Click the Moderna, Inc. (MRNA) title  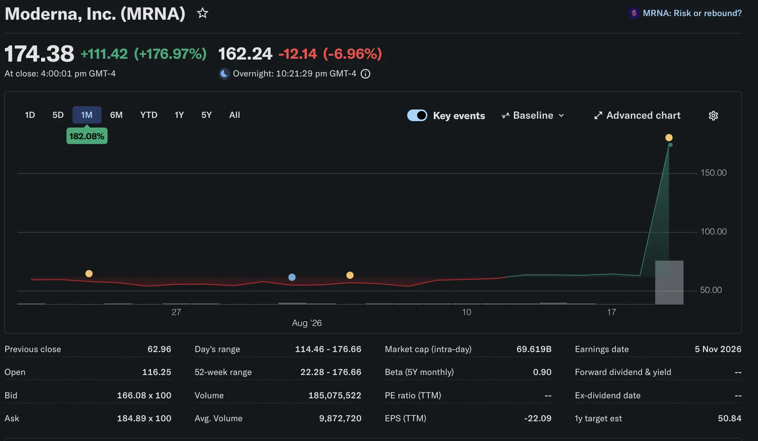click(x=95, y=14)
